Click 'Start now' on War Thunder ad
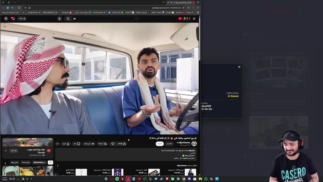This screenshot has height=182, width=323. pos(14,151)
